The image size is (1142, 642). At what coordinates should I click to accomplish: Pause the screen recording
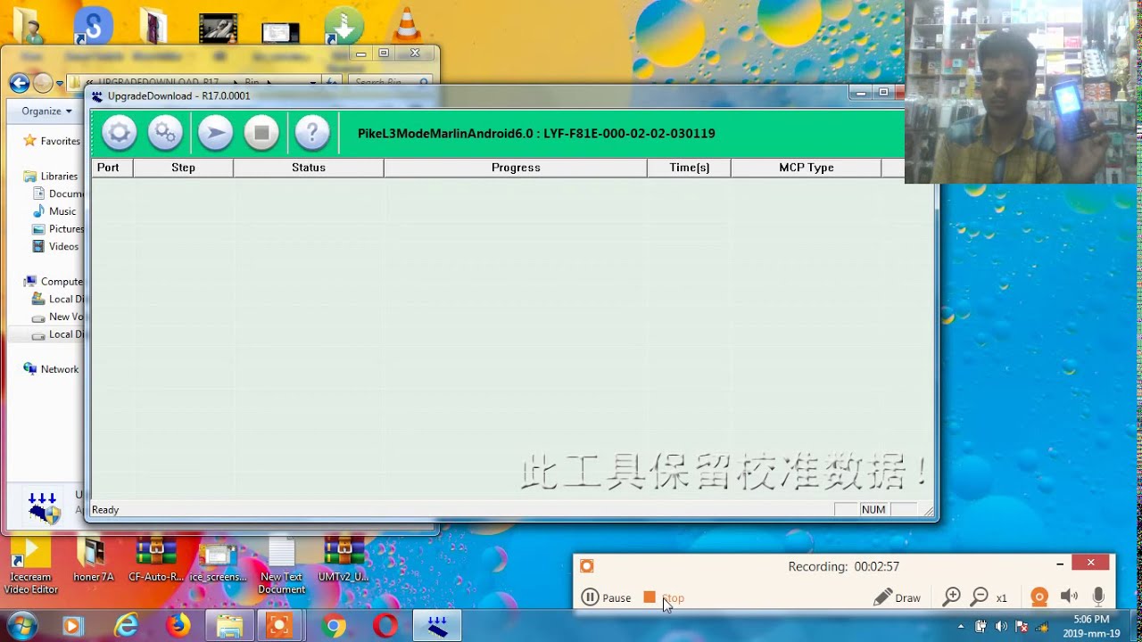[x=607, y=597]
